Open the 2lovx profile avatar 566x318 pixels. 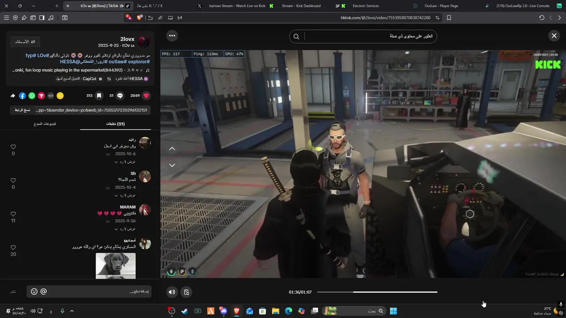(x=144, y=42)
